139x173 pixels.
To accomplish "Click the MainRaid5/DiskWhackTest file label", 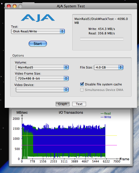I will 101,21.
